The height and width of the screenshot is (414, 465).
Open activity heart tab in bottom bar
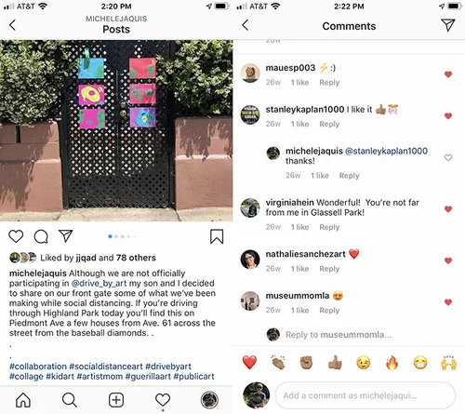click(163, 400)
